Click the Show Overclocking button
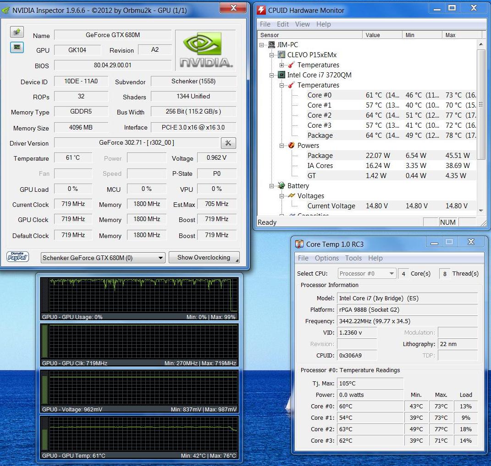Screen dimensions: 491x466 coord(204,257)
